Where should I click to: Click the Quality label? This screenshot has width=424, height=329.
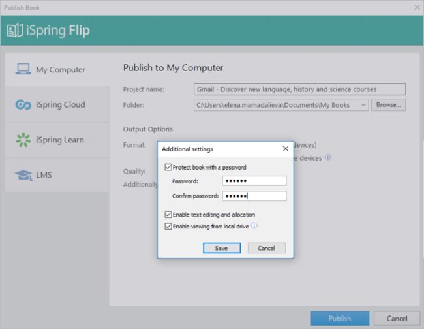(134, 171)
